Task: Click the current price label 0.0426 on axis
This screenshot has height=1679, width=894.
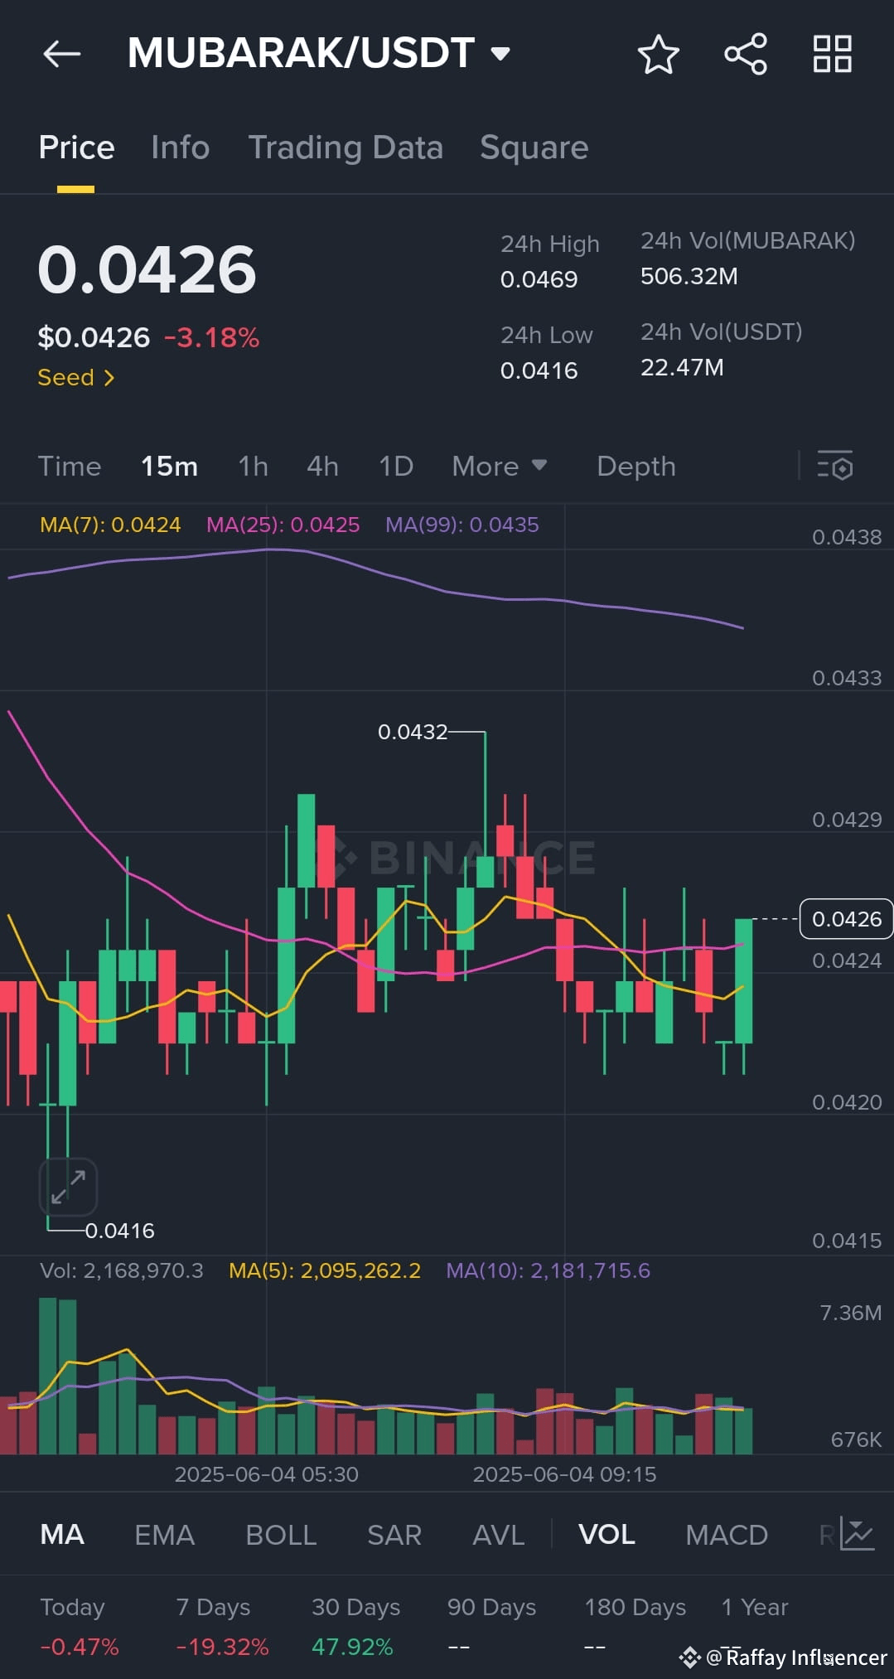Action: [847, 919]
